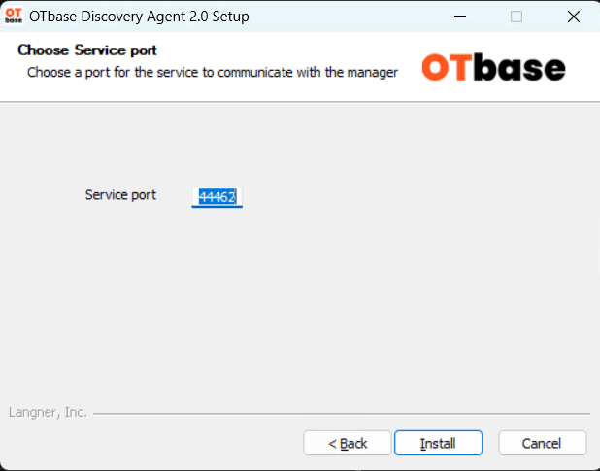This screenshot has height=471, width=600.
Task: Click the 'Choose Service port' heading
Action: 87,50
